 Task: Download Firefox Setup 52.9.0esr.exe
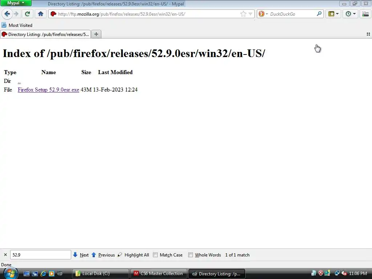click(48, 90)
